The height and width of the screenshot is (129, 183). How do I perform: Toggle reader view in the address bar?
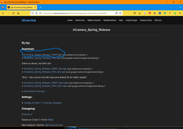[x=116, y=13]
